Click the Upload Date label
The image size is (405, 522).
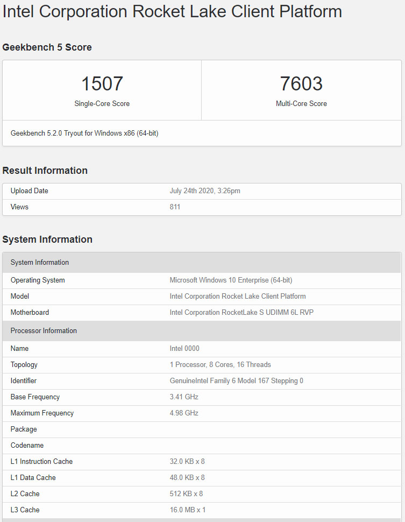pos(29,191)
